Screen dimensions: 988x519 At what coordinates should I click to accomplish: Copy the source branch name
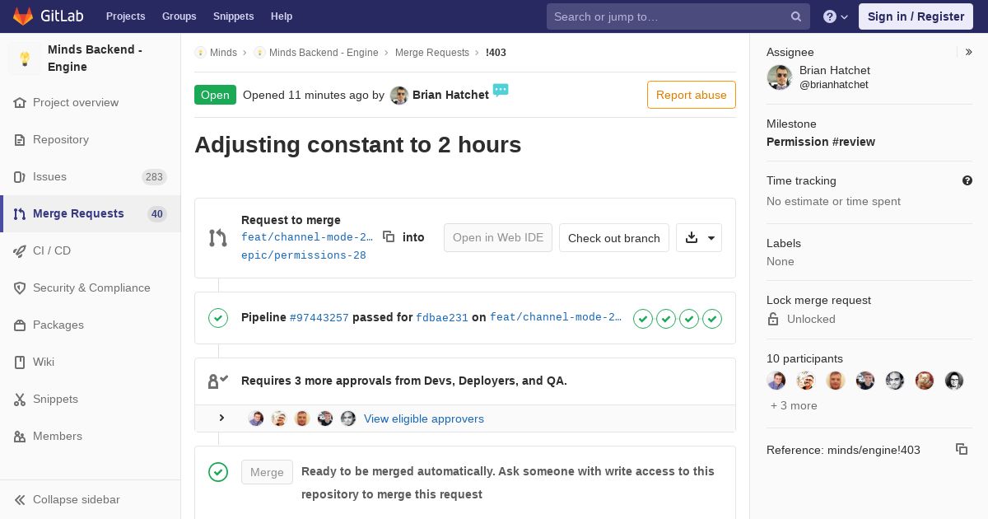pos(389,236)
